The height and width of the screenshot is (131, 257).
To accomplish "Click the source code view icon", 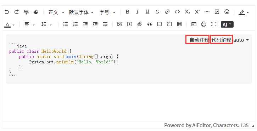I will click(194, 24).
